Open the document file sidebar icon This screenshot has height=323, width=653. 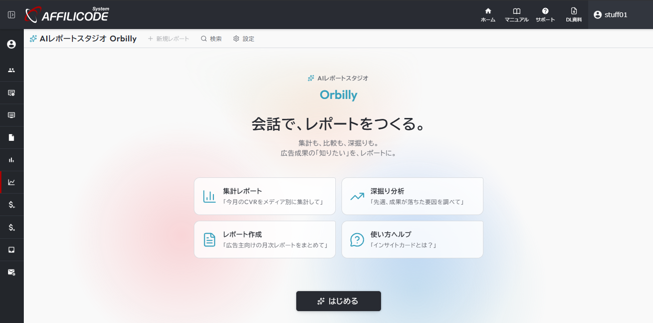pyautogui.click(x=11, y=137)
